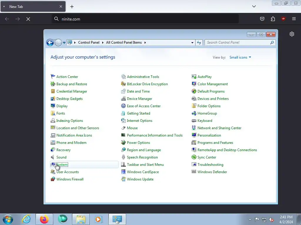Expand the All Control Panel Items breadcrumb arrow

click(145, 42)
